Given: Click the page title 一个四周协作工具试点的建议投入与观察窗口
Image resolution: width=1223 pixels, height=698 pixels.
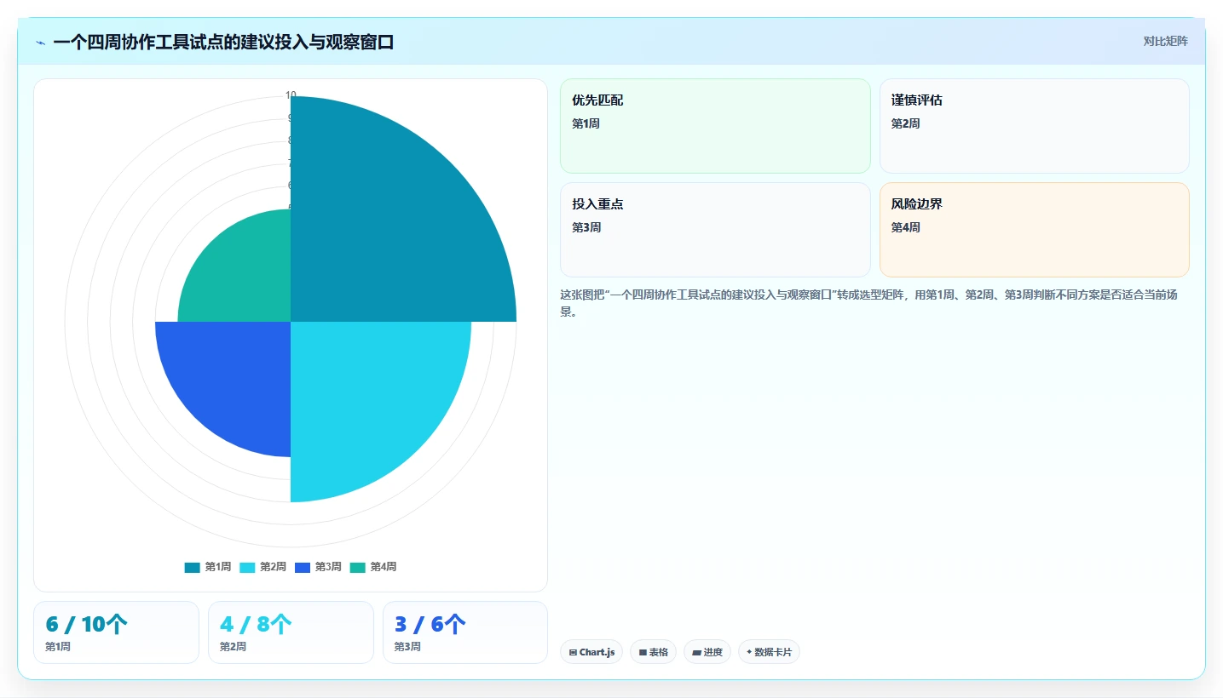Looking at the screenshot, I should click(x=223, y=42).
